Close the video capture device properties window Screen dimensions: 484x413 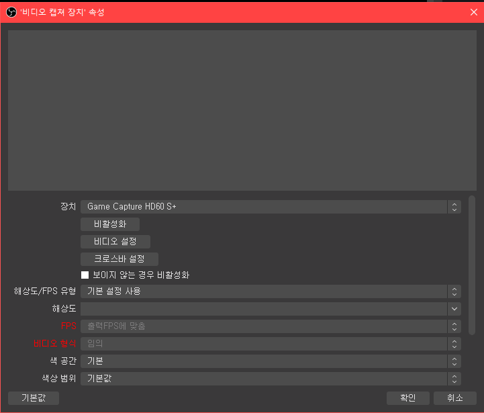coord(473,12)
